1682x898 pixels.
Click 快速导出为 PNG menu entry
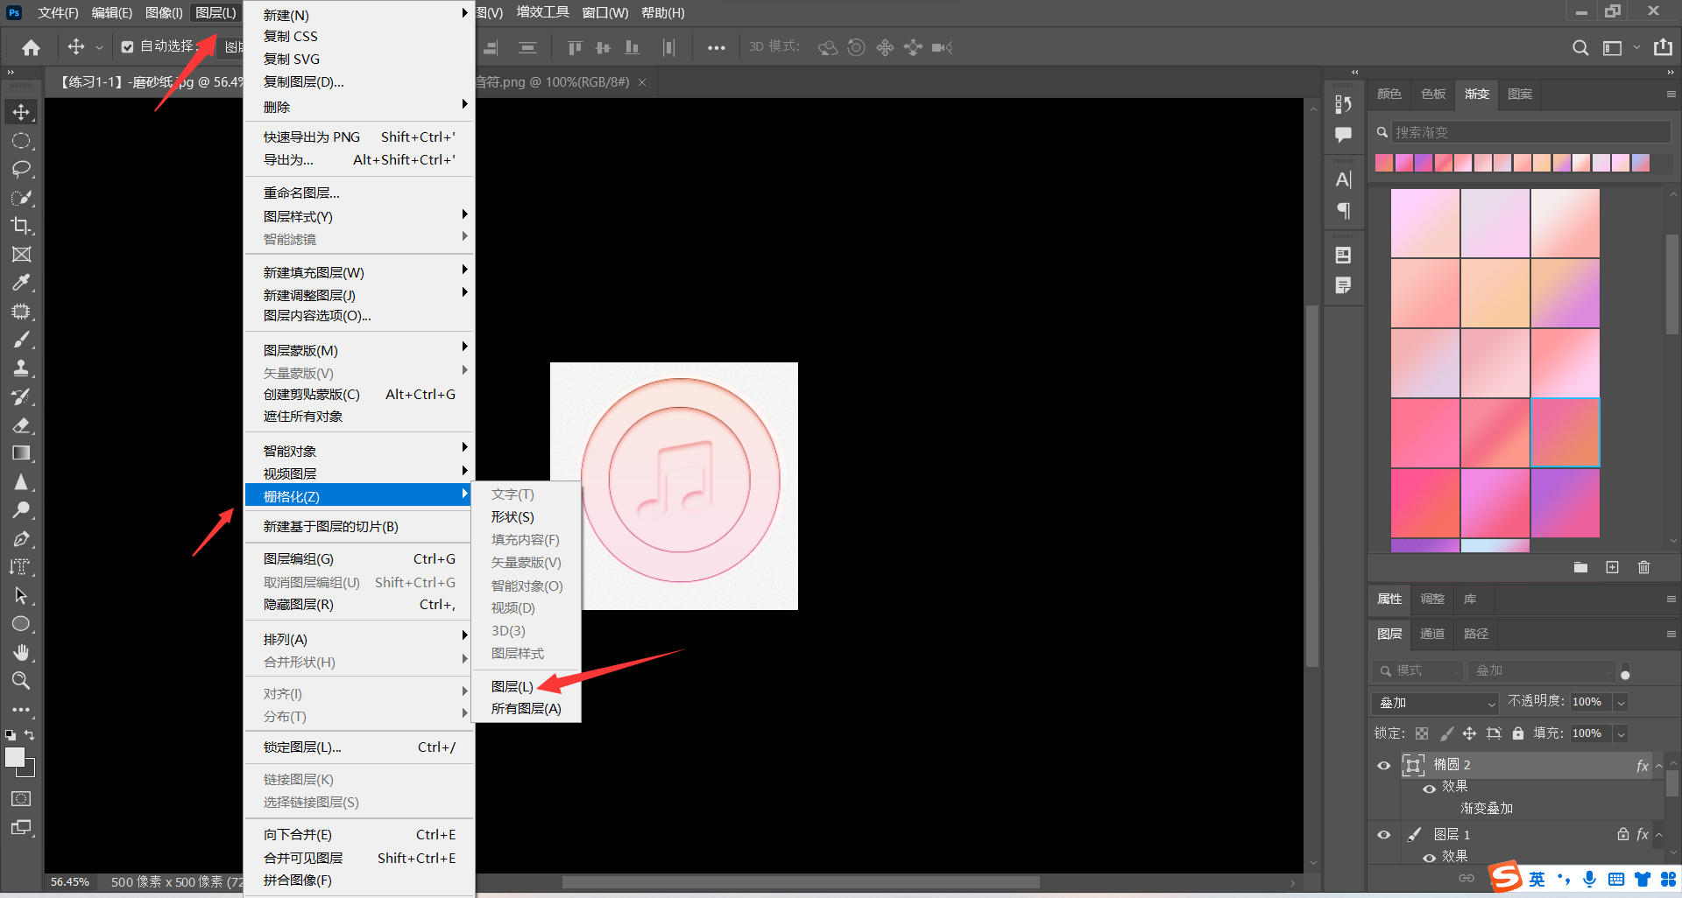tap(359, 137)
